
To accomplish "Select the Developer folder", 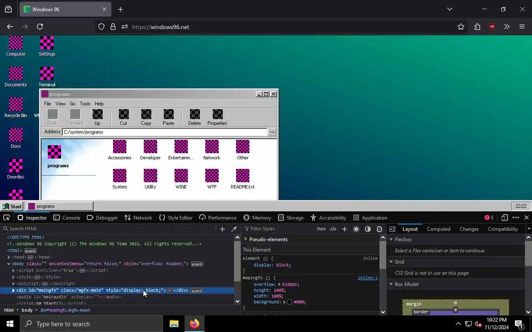I will coord(150,150).
